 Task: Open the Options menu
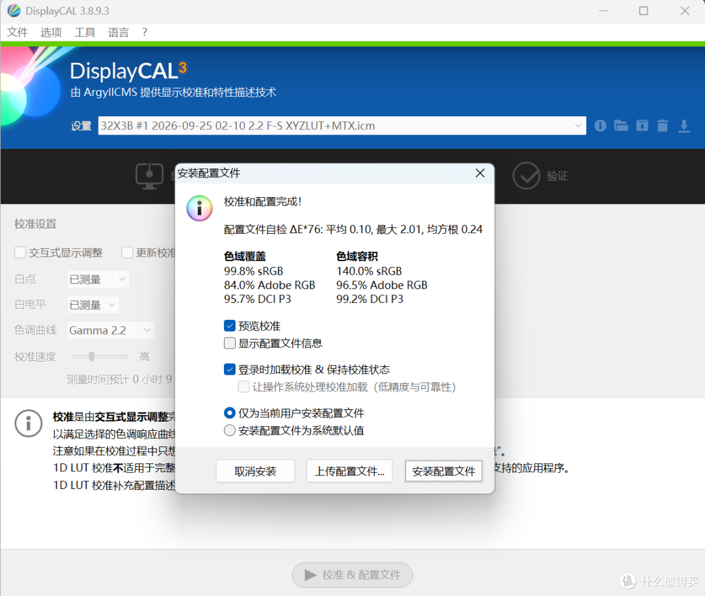[51, 33]
